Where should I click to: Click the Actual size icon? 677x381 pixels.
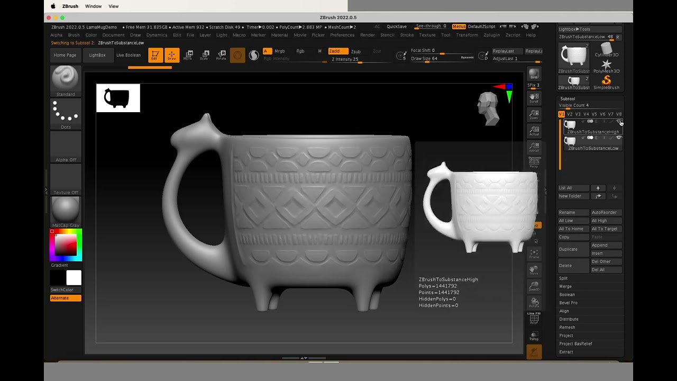(x=534, y=130)
